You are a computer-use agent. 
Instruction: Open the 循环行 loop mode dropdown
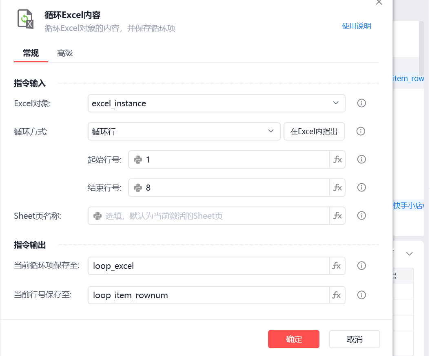pyautogui.click(x=184, y=132)
